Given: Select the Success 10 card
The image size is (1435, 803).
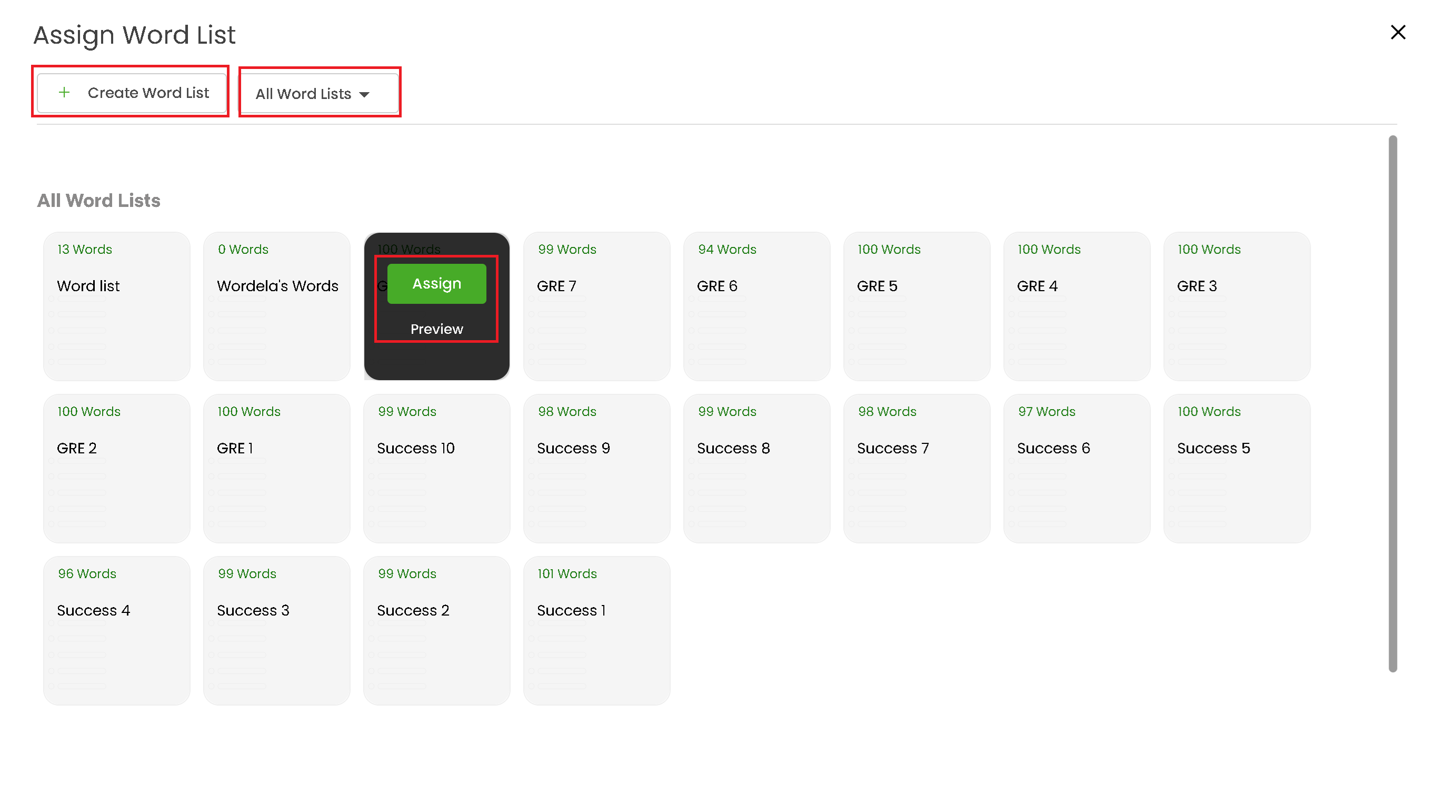Looking at the screenshot, I should 436,468.
